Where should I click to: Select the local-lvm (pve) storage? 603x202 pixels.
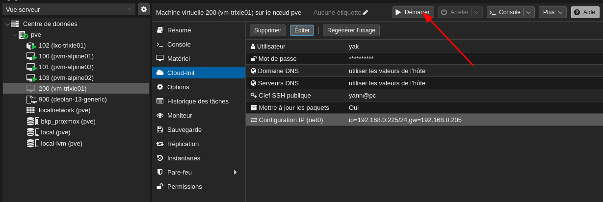(x=61, y=144)
